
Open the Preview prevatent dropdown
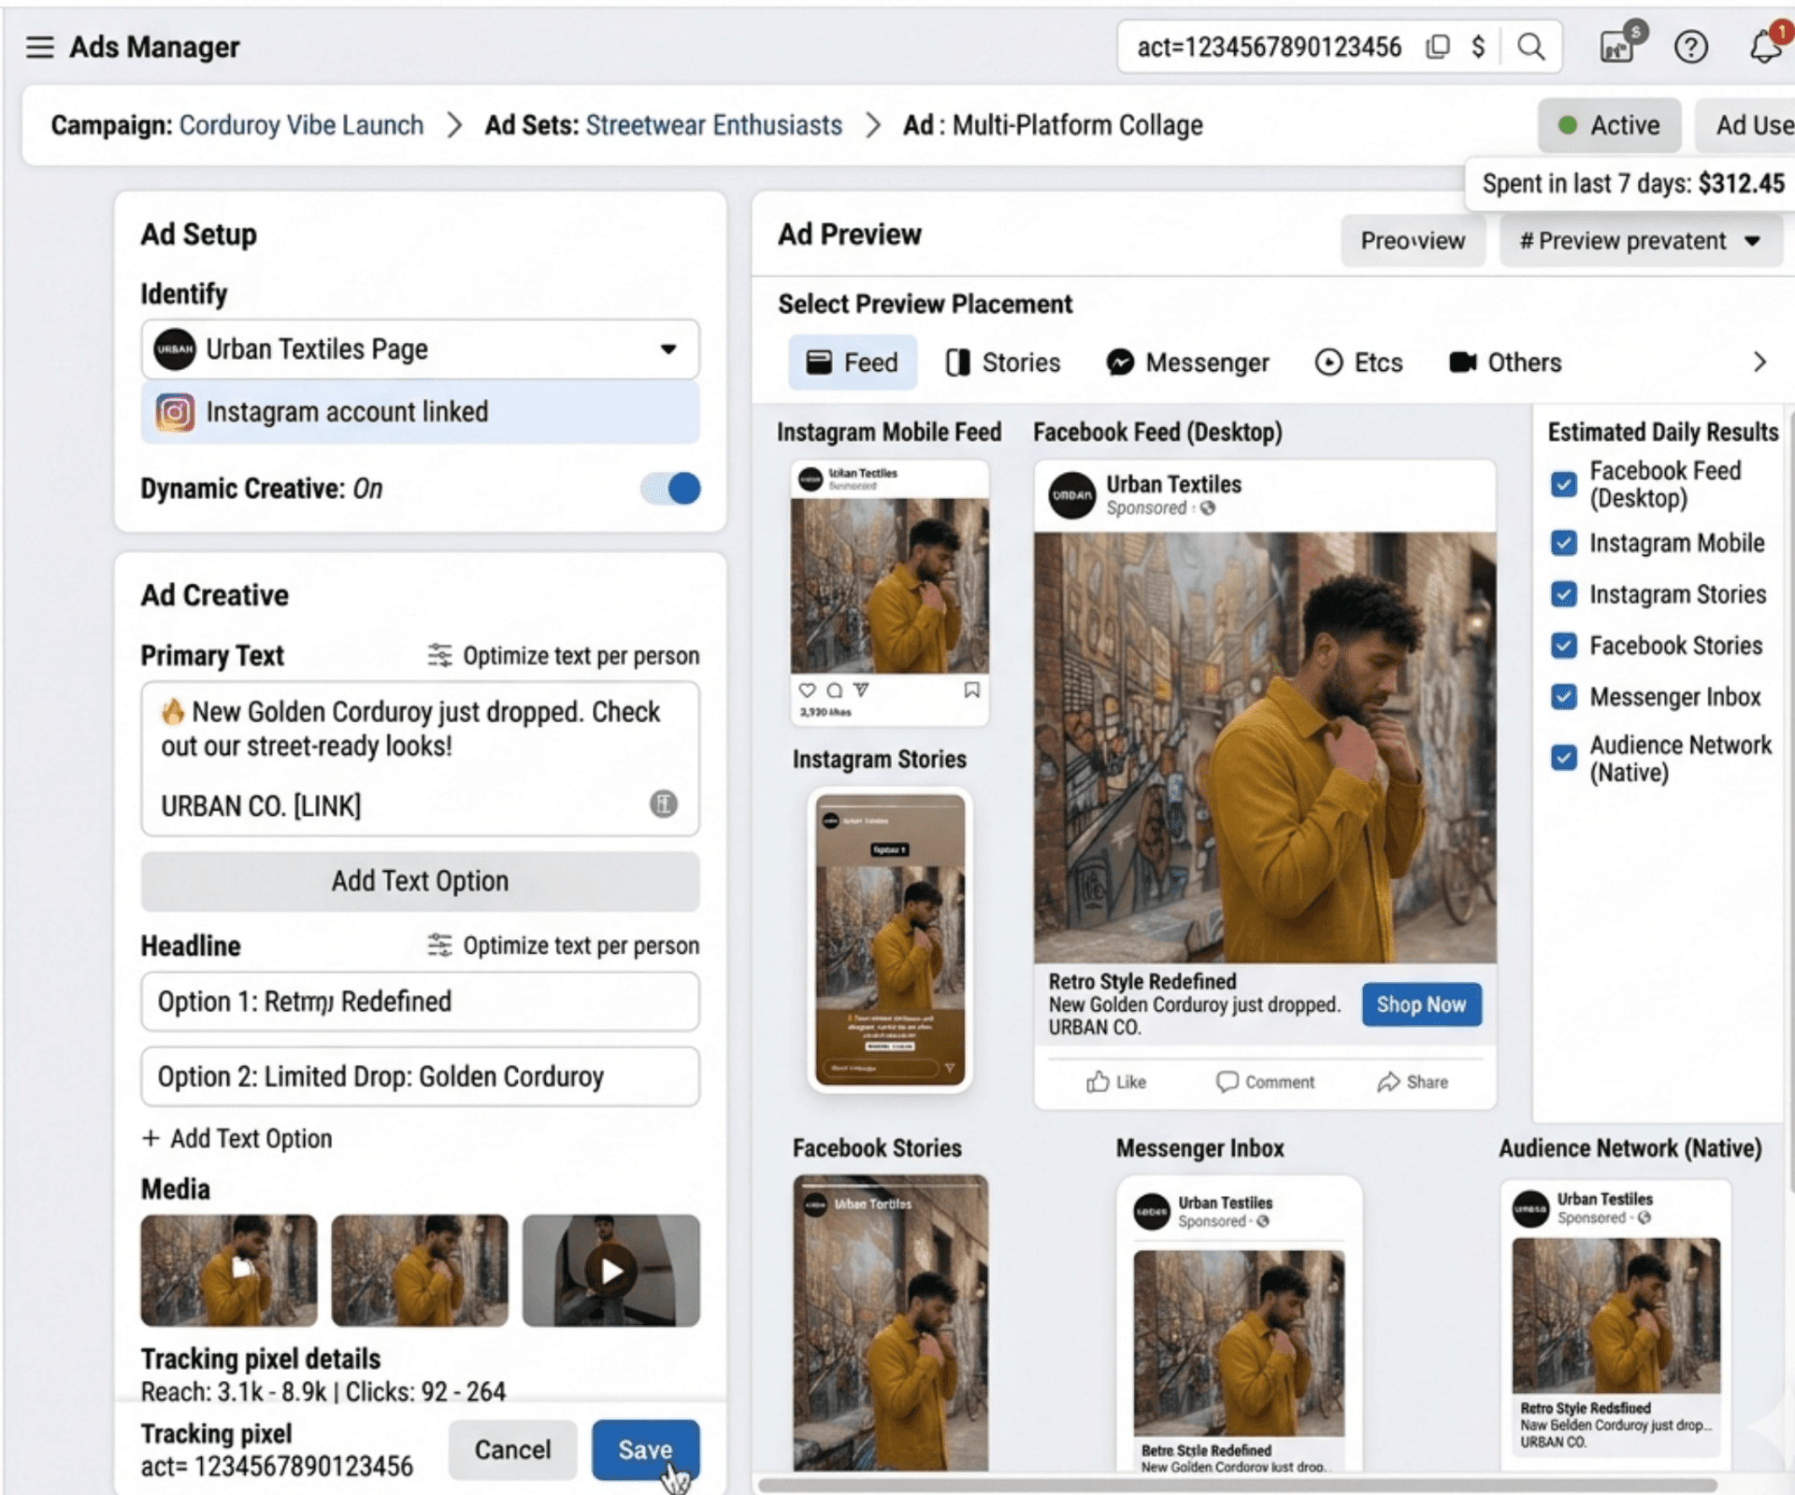[x=1641, y=241]
